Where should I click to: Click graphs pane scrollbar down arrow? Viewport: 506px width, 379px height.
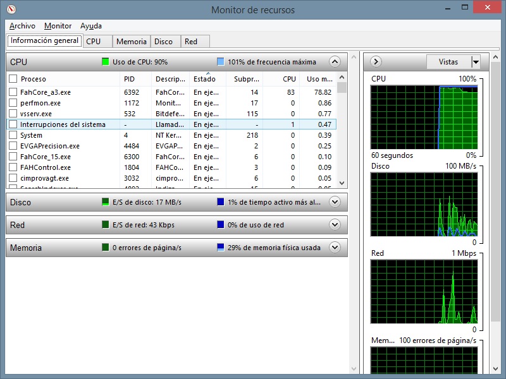pyautogui.click(x=495, y=369)
